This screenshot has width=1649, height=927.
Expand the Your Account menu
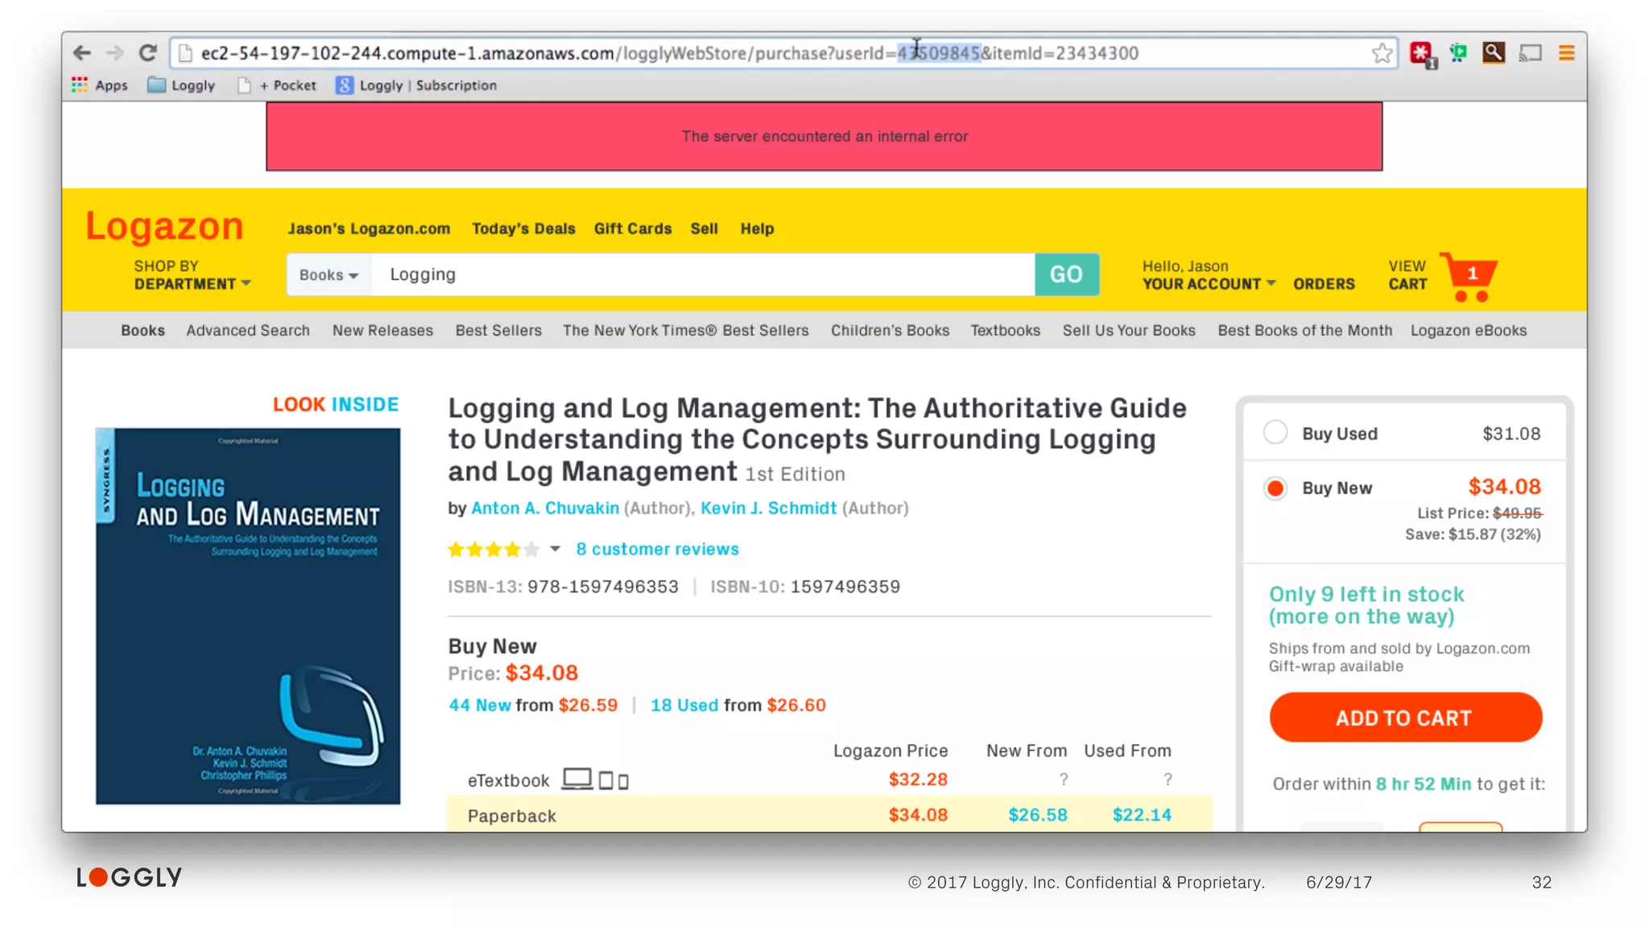click(x=1208, y=283)
